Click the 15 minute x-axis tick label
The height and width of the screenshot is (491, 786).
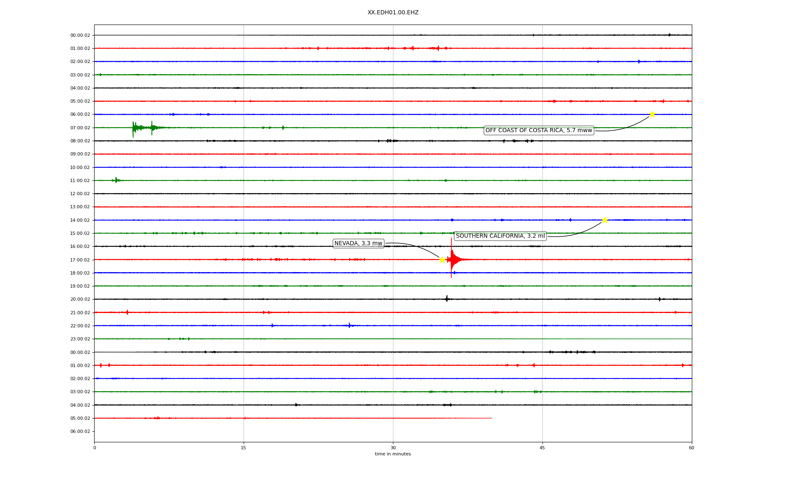244,448
